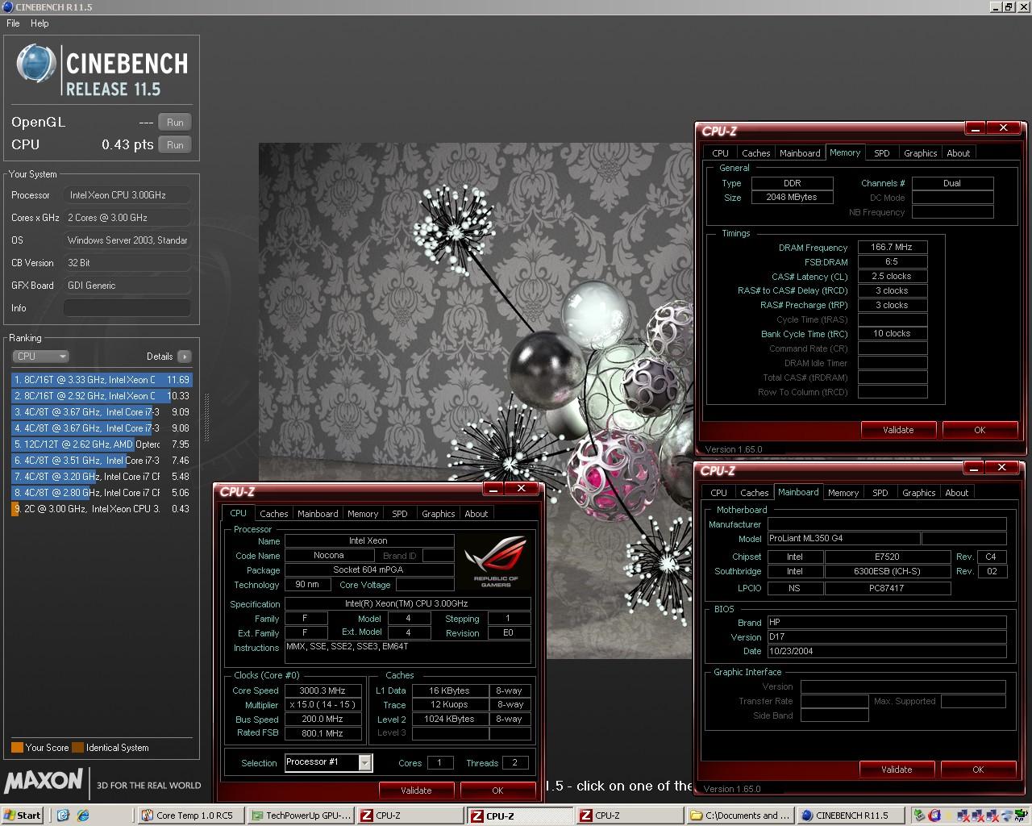Open the Help menu in Cinebench
The height and width of the screenshot is (826, 1032).
pyautogui.click(x=40, y=23)
